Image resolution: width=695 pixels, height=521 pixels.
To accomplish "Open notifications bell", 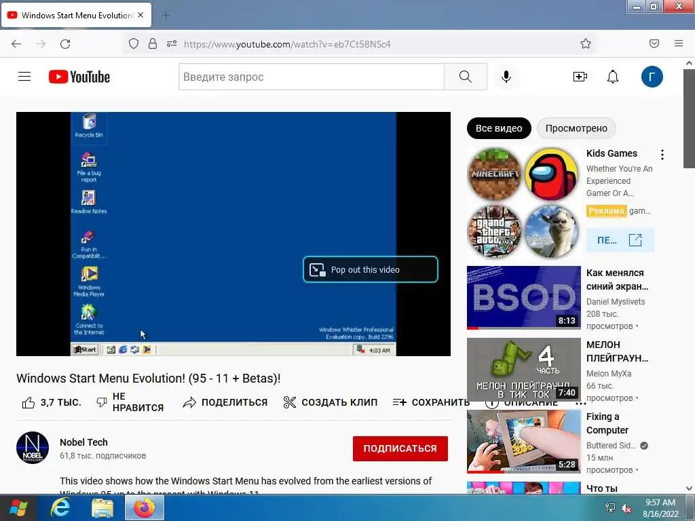I will click(613, 77).
